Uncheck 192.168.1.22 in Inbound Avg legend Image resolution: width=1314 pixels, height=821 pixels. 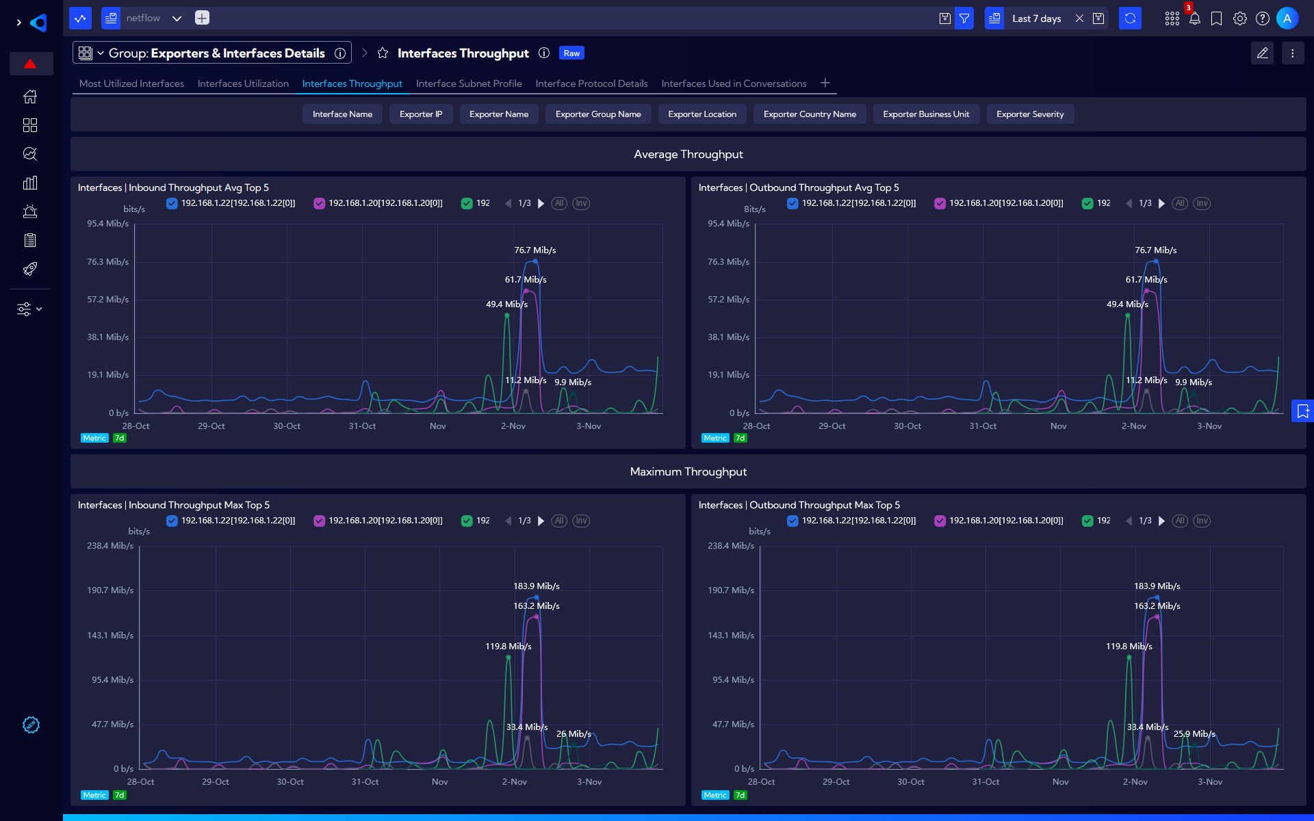tap(172, 203)
